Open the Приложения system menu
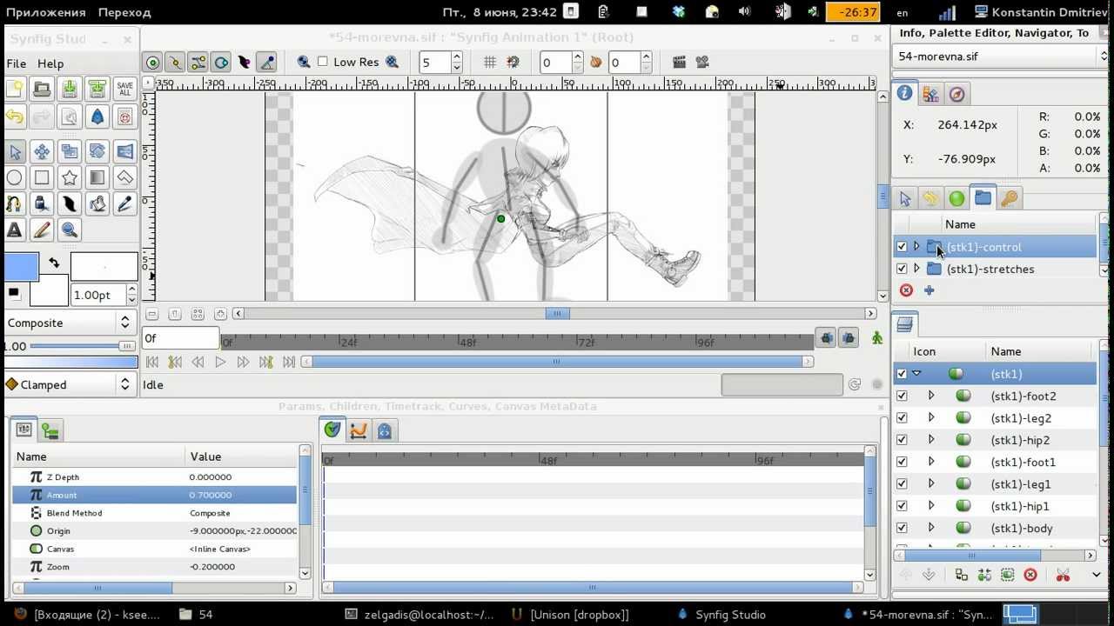 pyautogui.click(x=46, y=12)
